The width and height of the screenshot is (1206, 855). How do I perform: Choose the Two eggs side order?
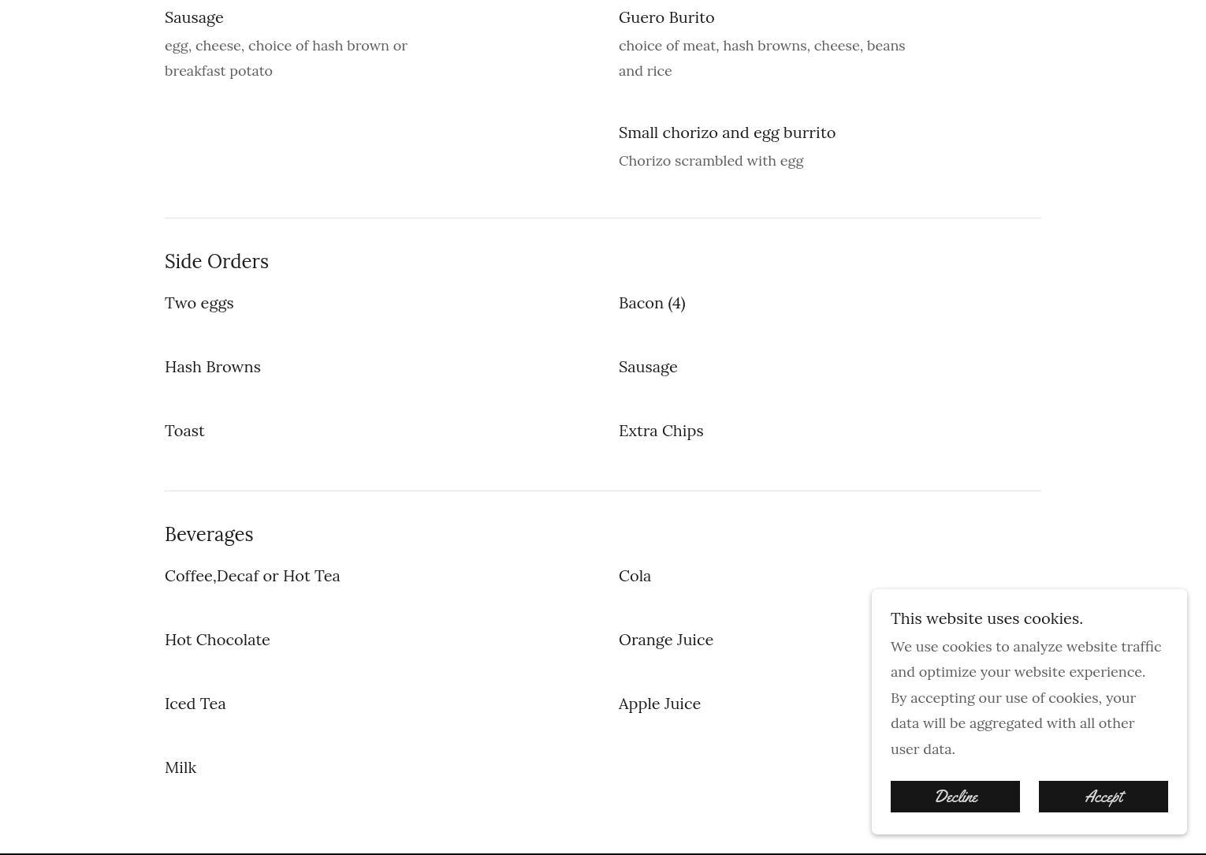199,304
